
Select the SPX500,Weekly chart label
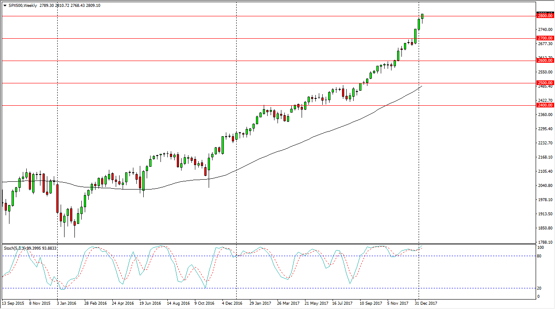[x=24, y=6]
